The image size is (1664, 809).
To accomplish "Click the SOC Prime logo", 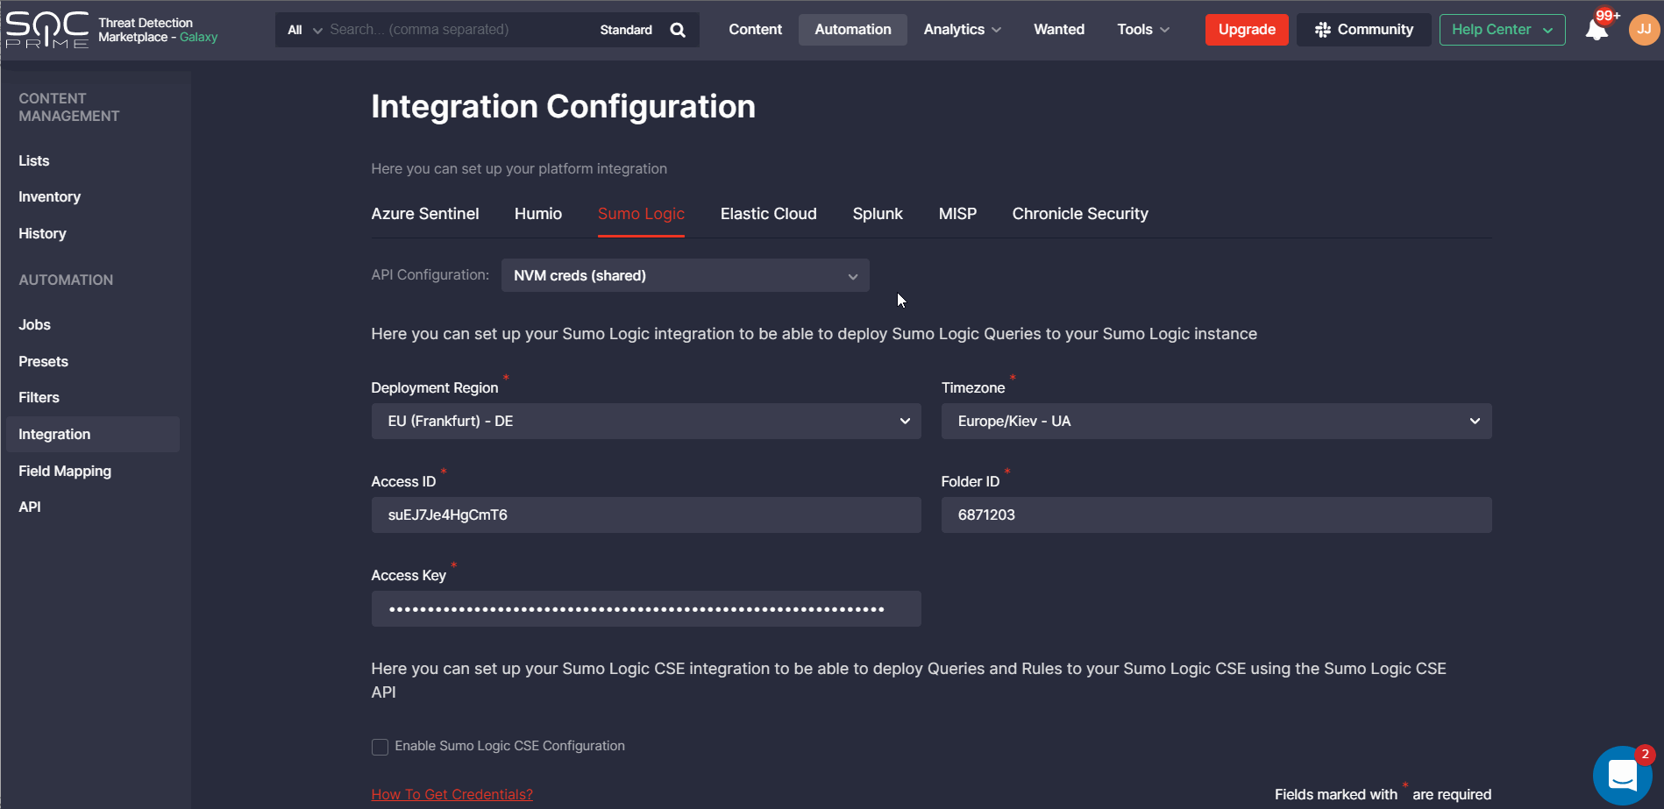I will pos(47,30).
